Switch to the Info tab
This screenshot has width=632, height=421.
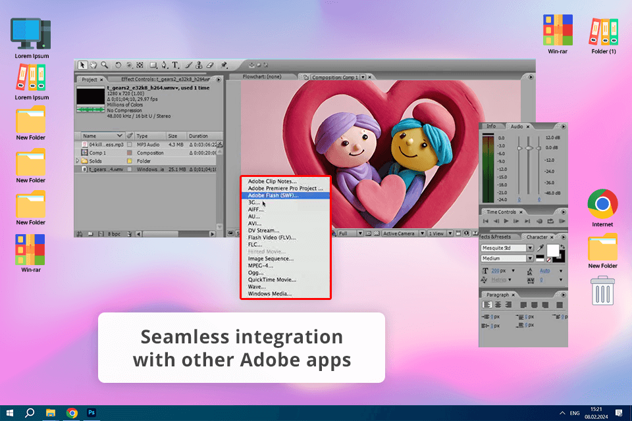click(491, 126)
